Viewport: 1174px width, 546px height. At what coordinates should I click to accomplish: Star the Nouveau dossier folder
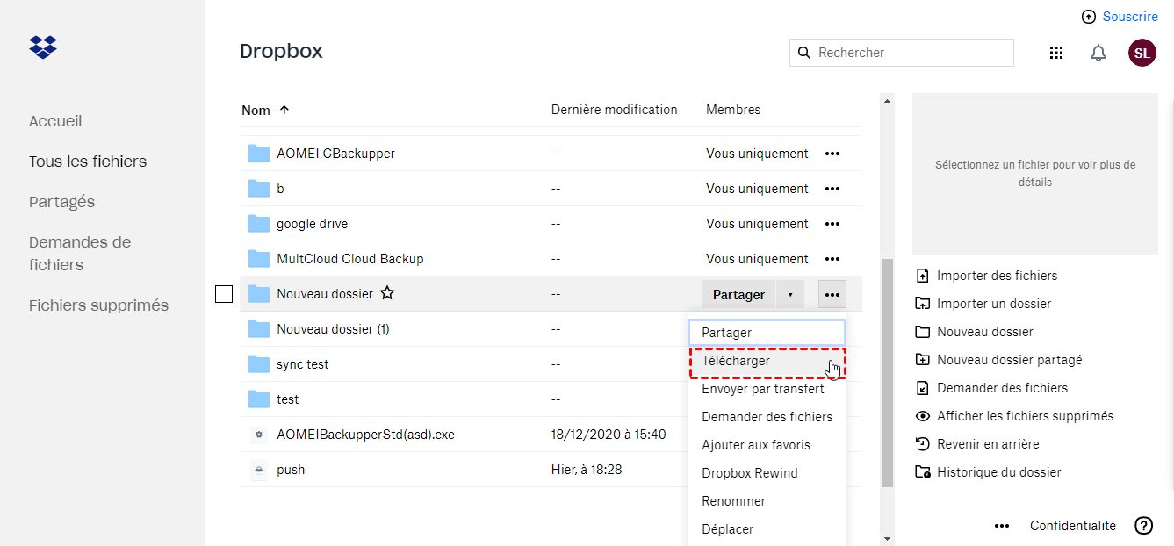pos(387,293)
